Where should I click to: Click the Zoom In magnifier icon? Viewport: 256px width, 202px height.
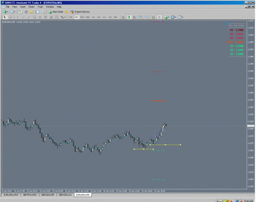(141, 17)
